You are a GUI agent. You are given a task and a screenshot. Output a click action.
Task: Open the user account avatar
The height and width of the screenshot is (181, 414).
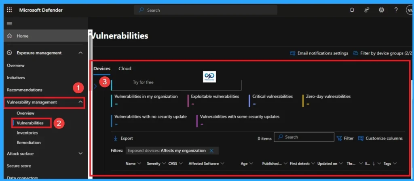[410, 10]
